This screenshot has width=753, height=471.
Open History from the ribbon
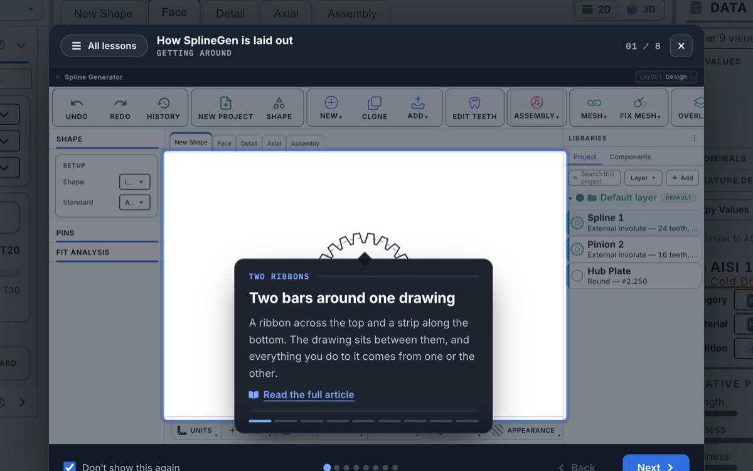click(163, 108)
